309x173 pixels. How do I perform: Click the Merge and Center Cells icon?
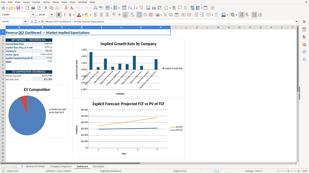139,15
